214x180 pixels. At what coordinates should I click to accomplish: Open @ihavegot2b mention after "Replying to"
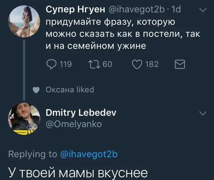click(x=89, y=154)
